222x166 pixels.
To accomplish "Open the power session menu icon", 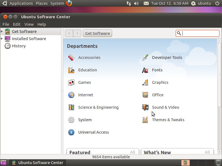I will click(x=217, y=3).
